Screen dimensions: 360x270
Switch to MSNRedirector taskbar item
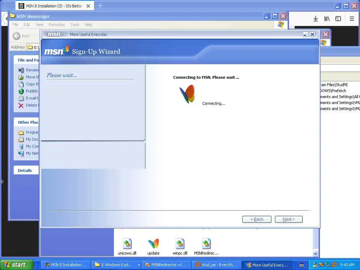click(166, 265)
